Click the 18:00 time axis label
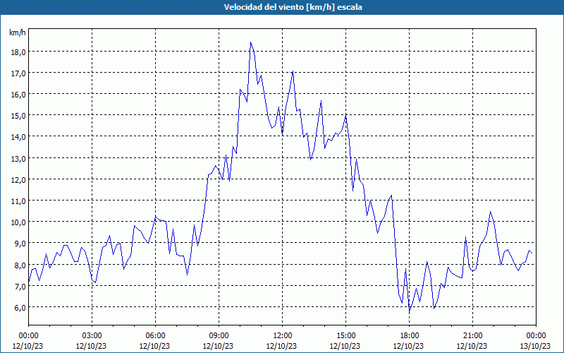The height and width of the screenshot is (353, 564). pos(409,336)
